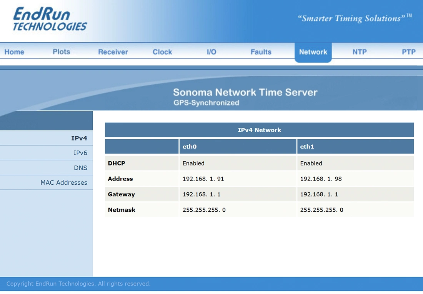Select the Network tab
The width and height of the screenshot is (423, 294).
click(x=313, y=52)
